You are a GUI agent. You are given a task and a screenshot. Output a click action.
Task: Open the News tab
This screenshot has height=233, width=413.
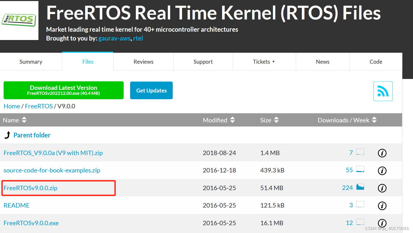(x=323, y=62)
